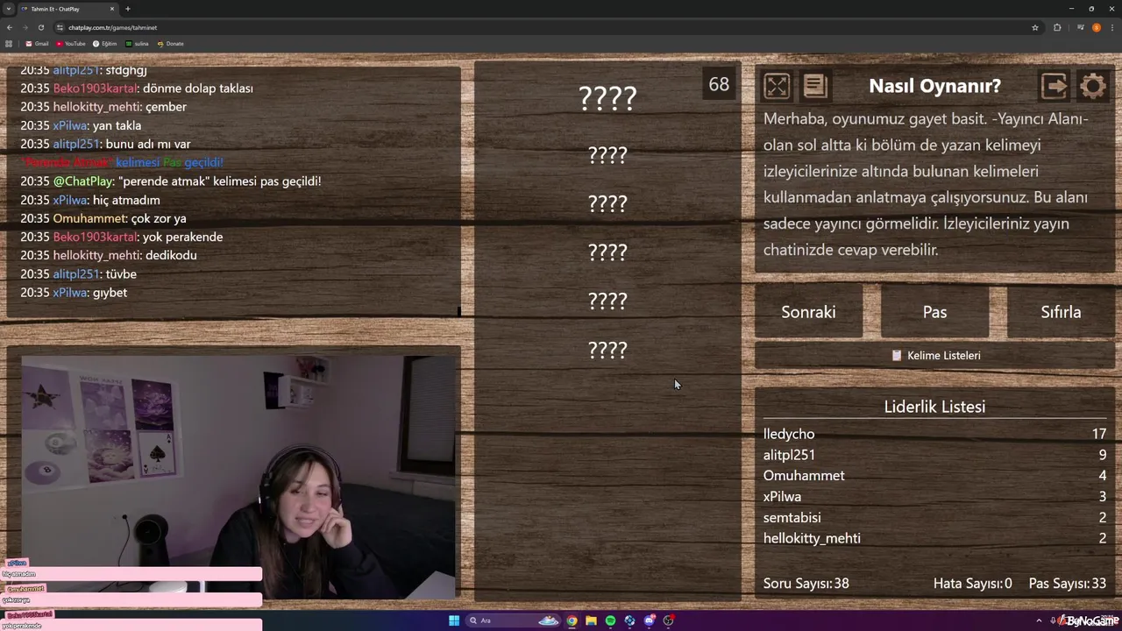This screenshot has width=1122, height=631.
Task: Click the exit arrow icon next to settings
Action: pos(1055,86)
